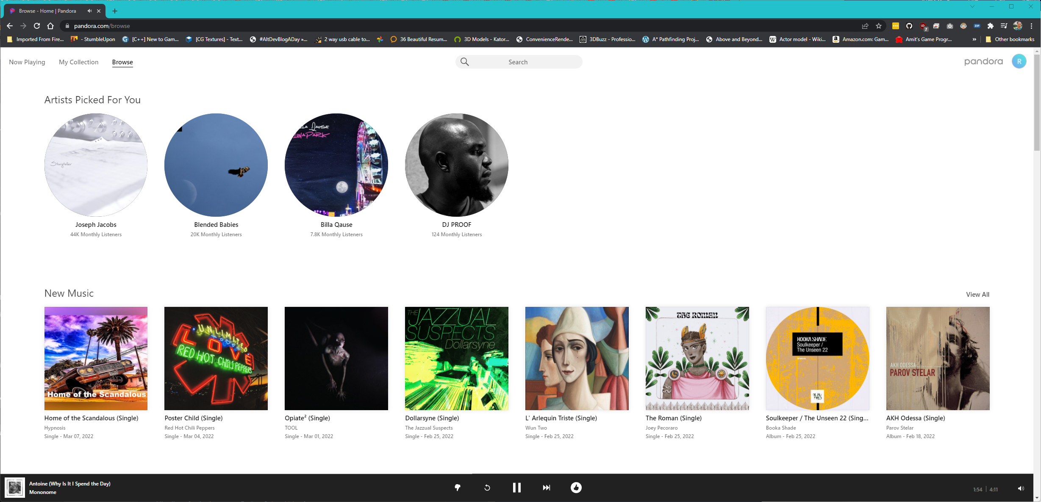Screen dimensions: 1041x502
Task: Open Billa Qause artist name
Action: point(336,225)
